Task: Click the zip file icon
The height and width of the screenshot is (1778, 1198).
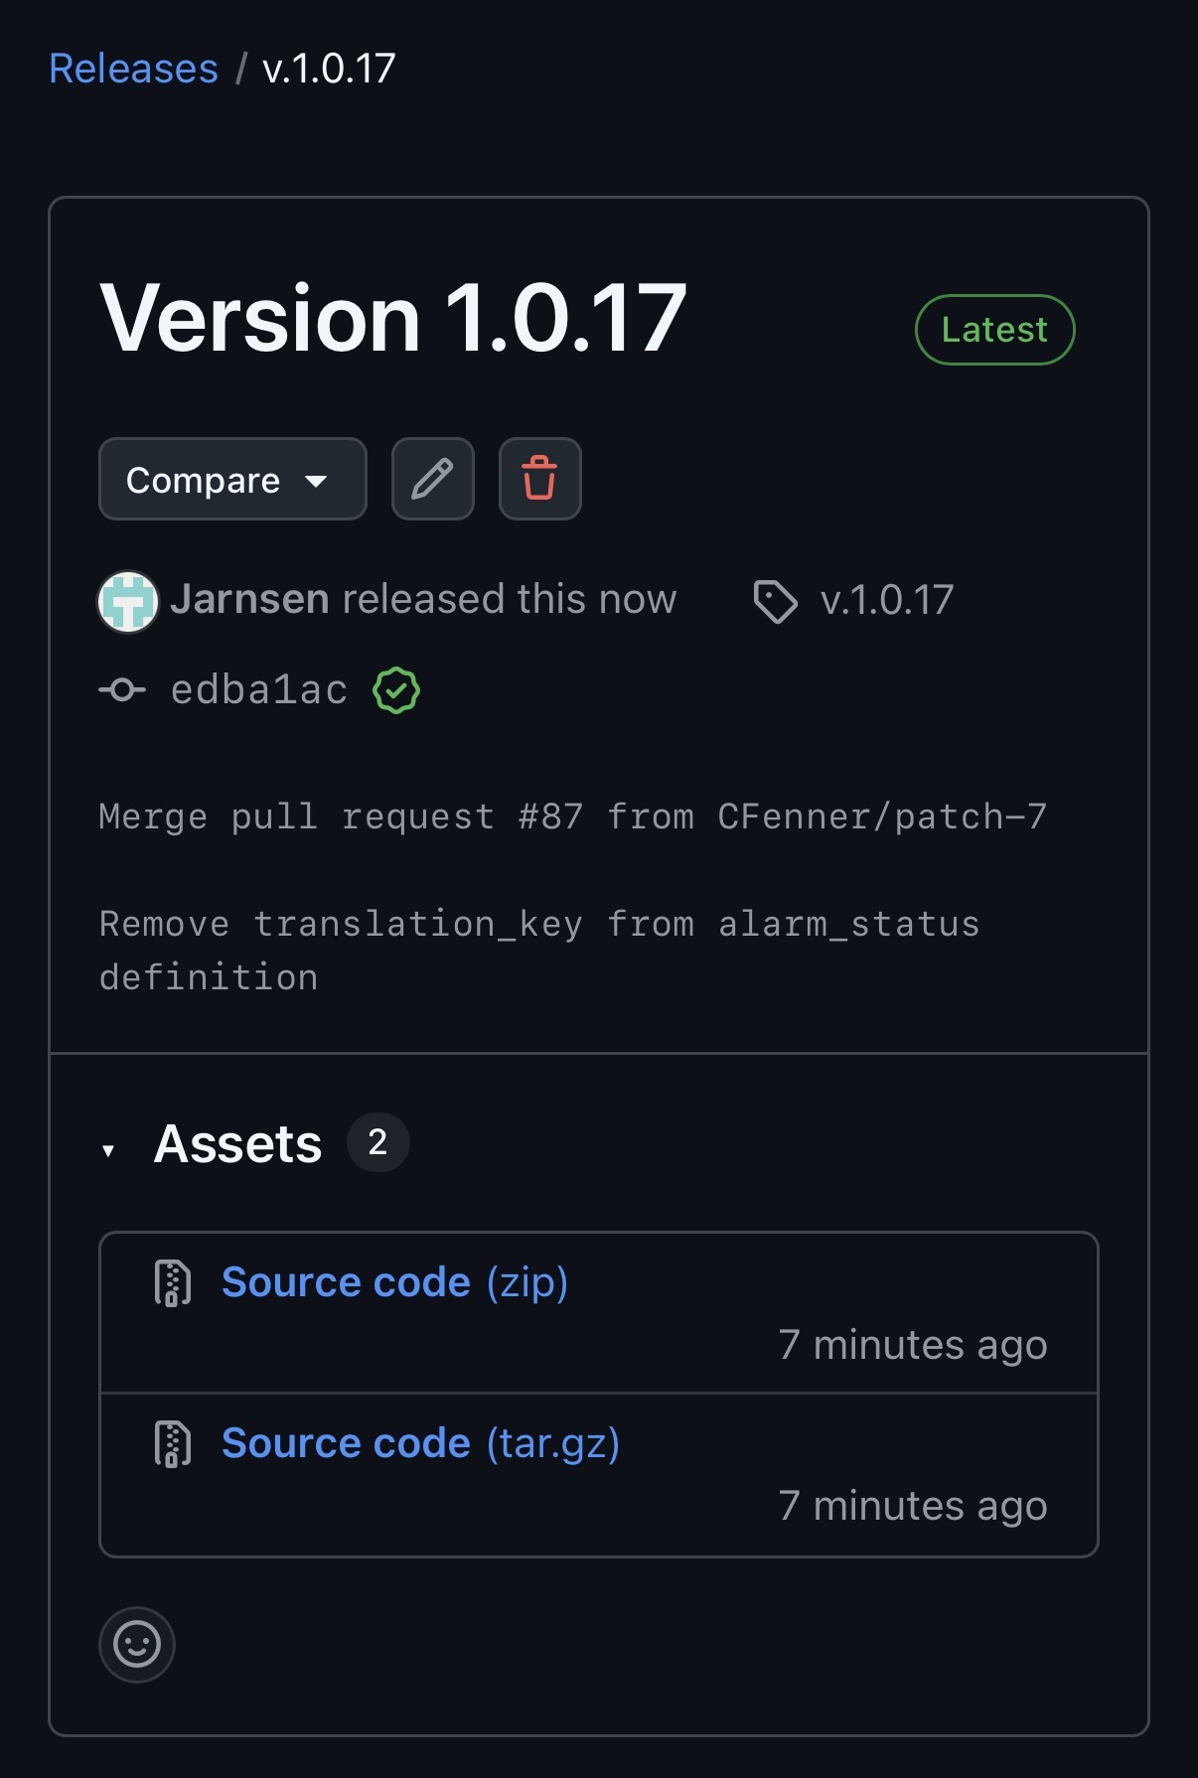Action: 172,1282
